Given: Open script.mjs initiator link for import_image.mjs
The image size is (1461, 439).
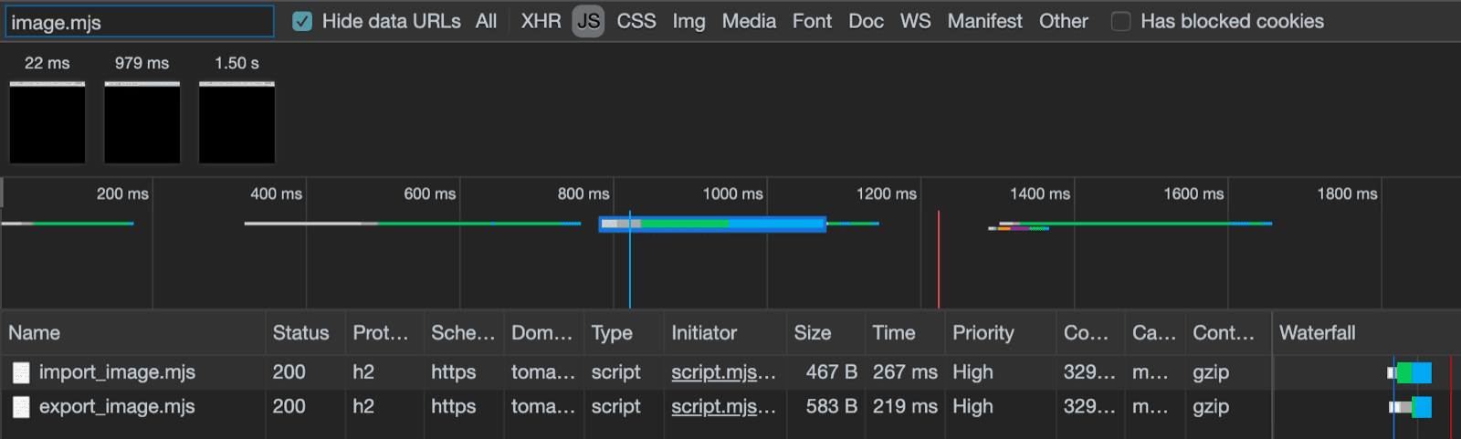Looking at the screenshot, I should tap(722, 372).
